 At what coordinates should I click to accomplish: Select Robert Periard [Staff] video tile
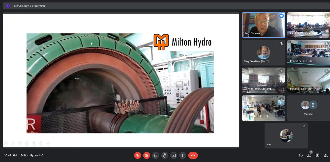(309, 53)
